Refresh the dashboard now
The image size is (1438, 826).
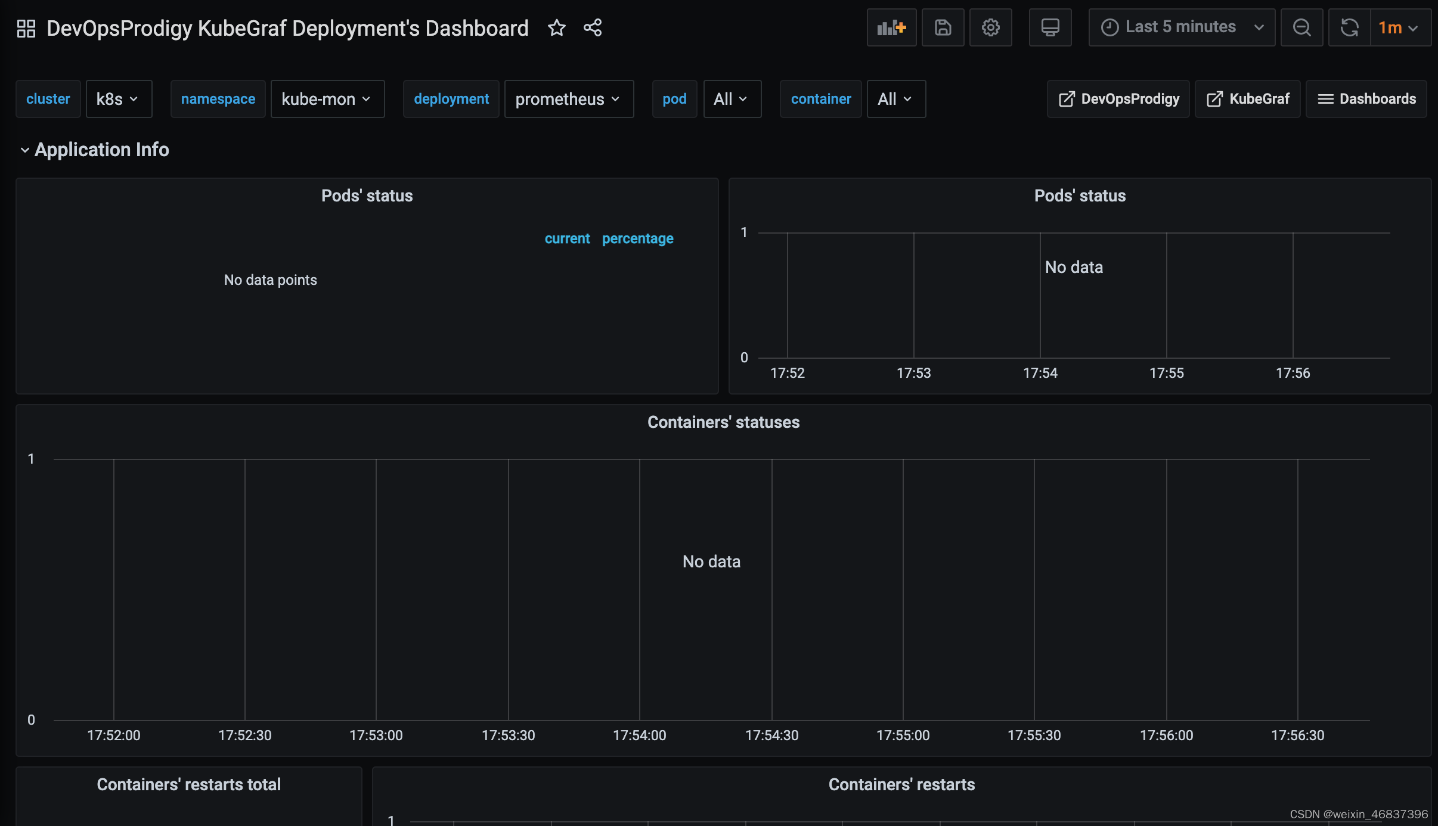(x=1349, y=27)
